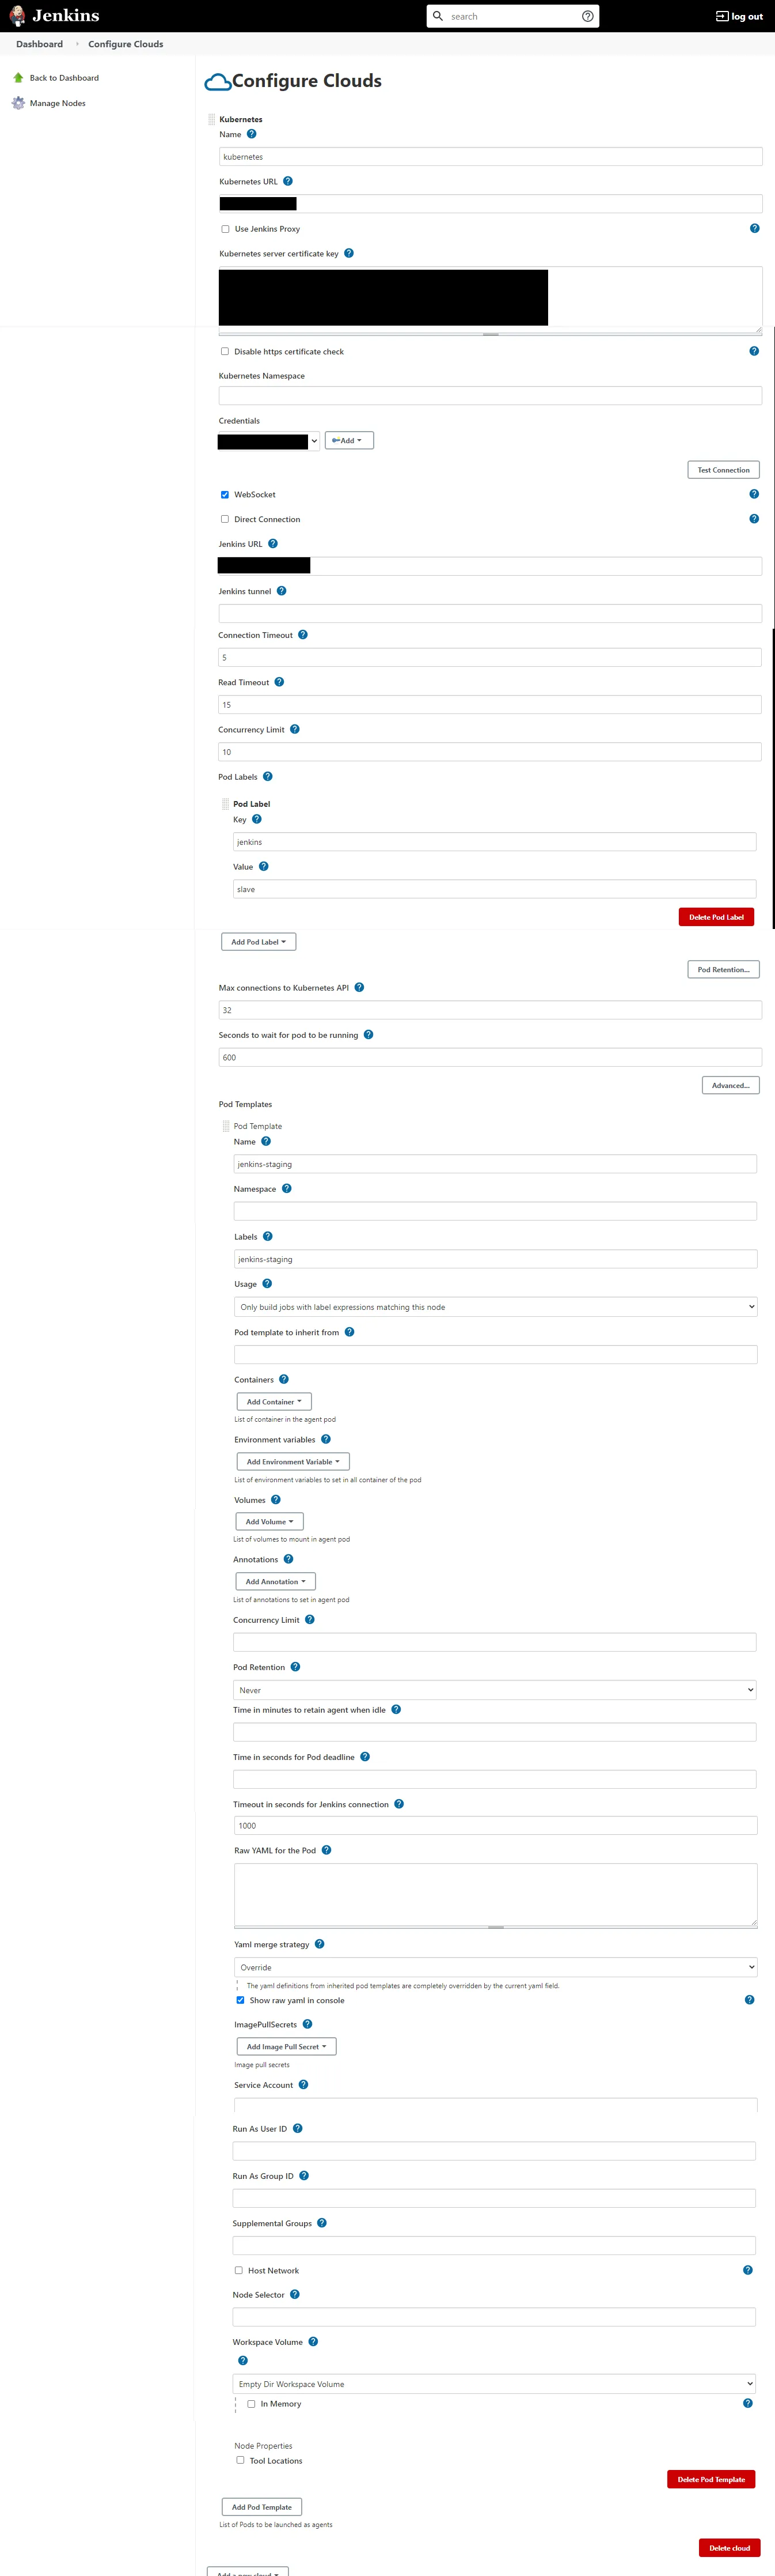This screenshot has width=775, height=2576.
Task: Open help for Pod Label Value
Action: pyautogui.click(x=264, y=867)
